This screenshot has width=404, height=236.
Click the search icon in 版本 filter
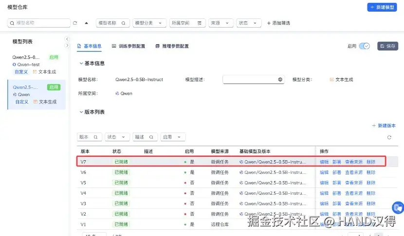pos(95,137)
